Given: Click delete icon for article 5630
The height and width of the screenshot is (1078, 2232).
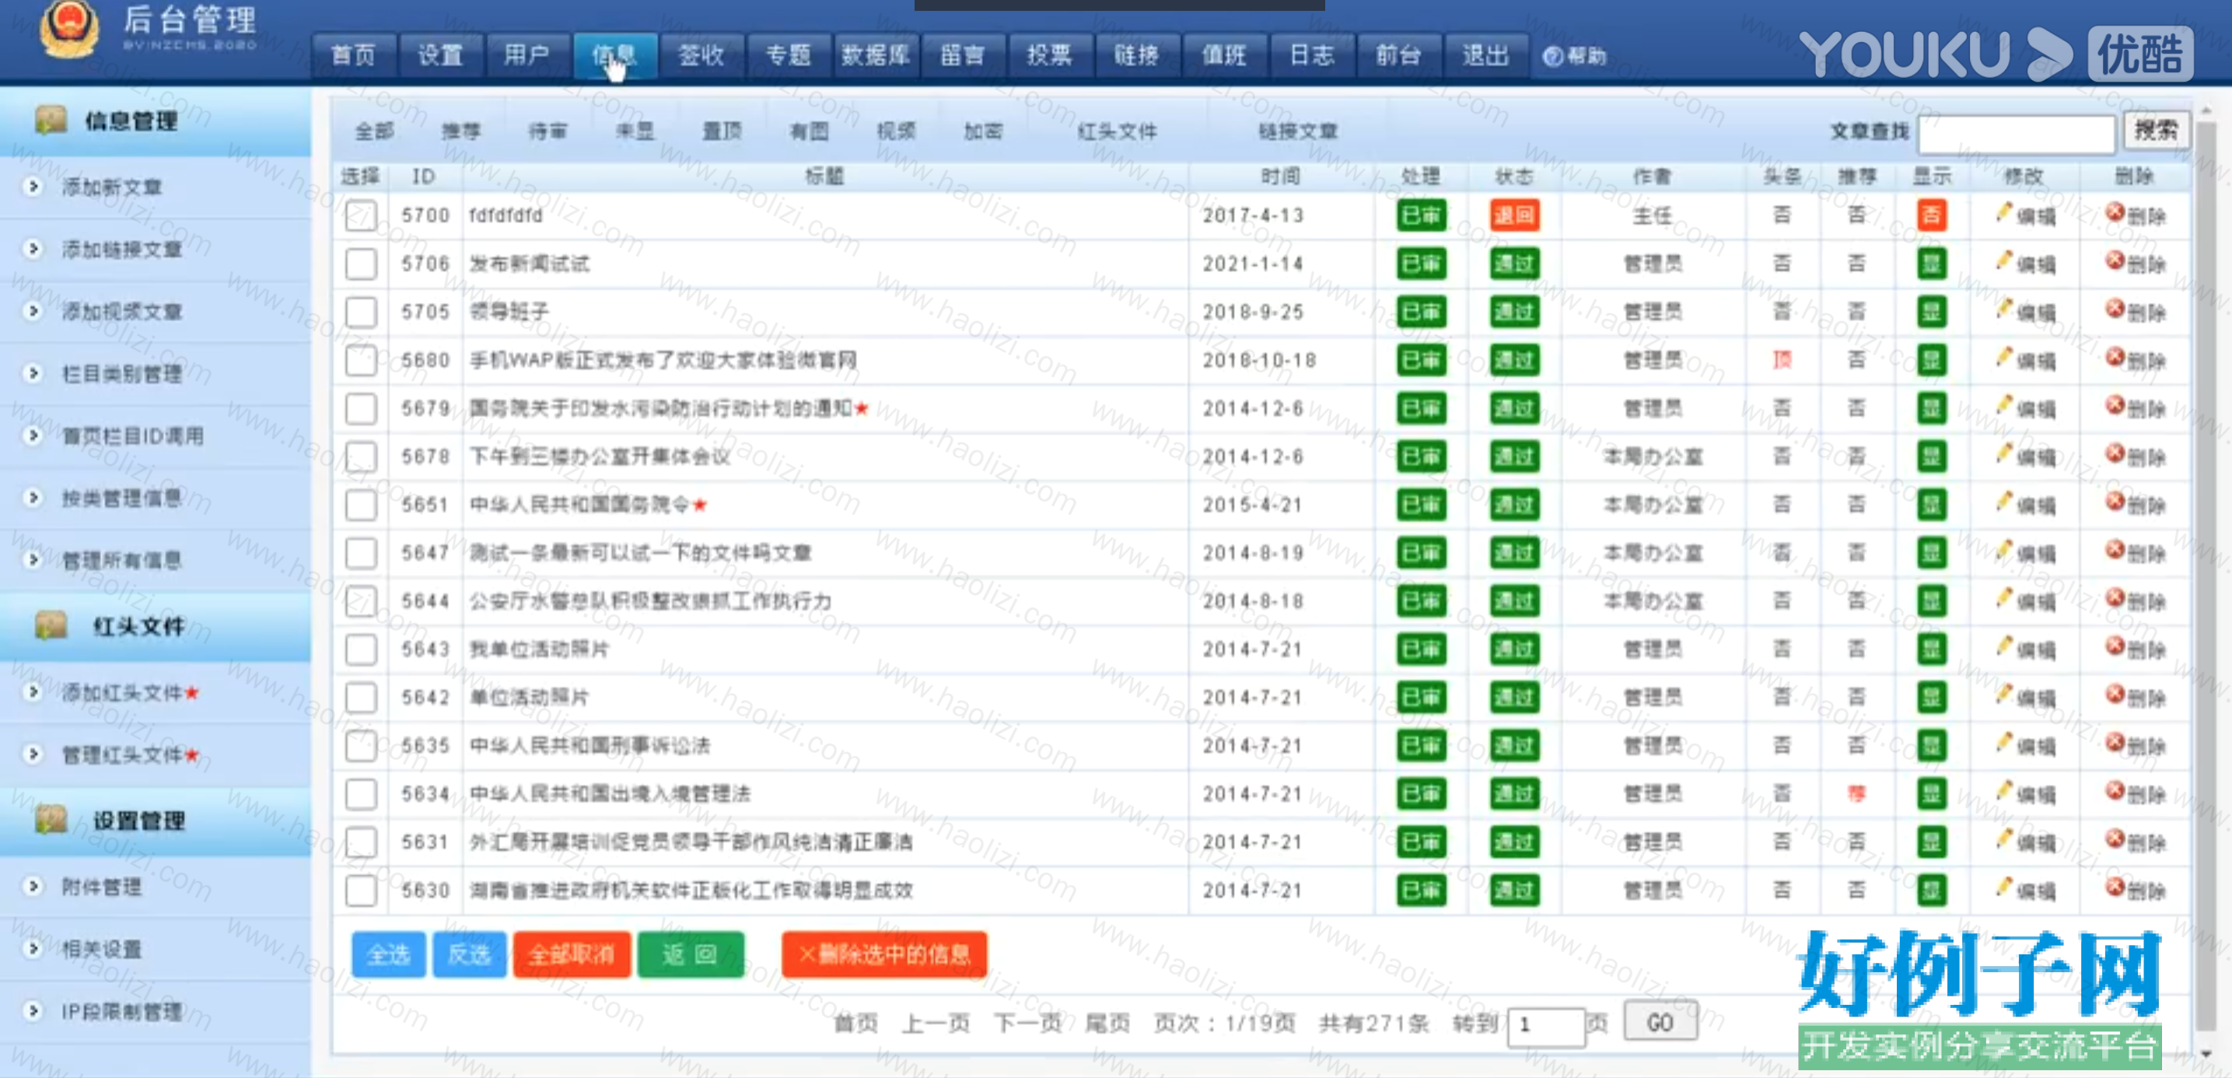Looking at the screenshot, I should pyautogui.click(x=2115, y=888).
